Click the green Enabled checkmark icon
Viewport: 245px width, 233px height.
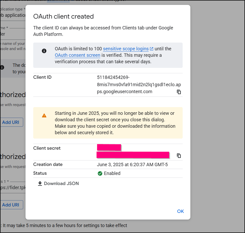click(x=100, y=173)
